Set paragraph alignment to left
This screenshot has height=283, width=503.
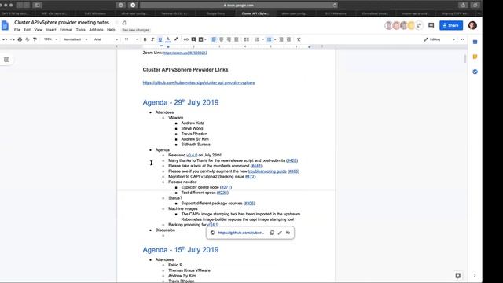[x=214, y=39]
